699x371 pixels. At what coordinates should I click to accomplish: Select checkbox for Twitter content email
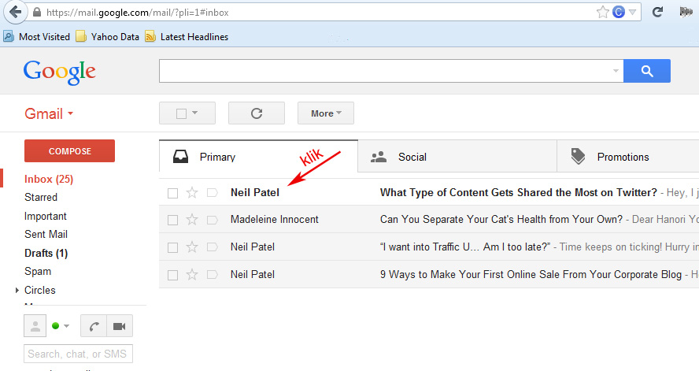(x=172, y=193)
